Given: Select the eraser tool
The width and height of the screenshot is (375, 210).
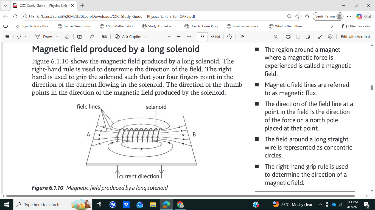Looking at the screenshot, I should [x=67, y=37].
